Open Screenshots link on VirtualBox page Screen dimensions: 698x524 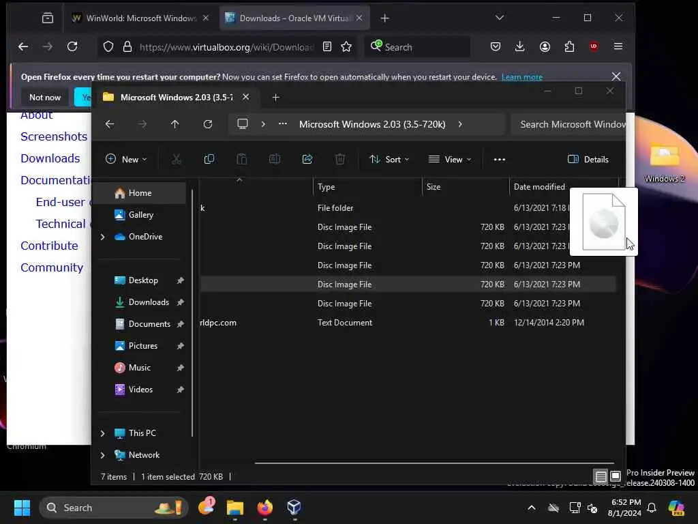tap(54, 136)
